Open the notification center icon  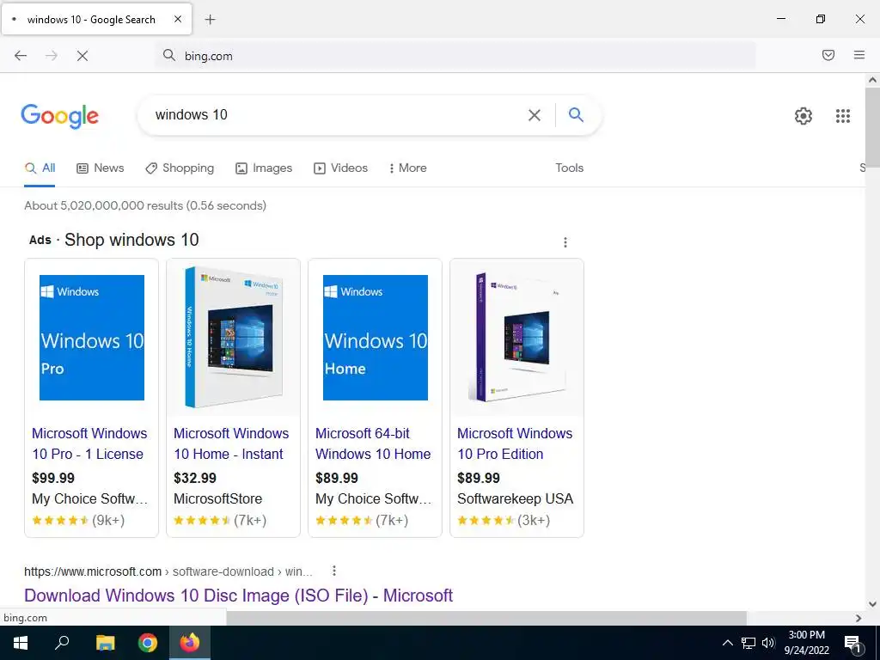click(853, 644)
